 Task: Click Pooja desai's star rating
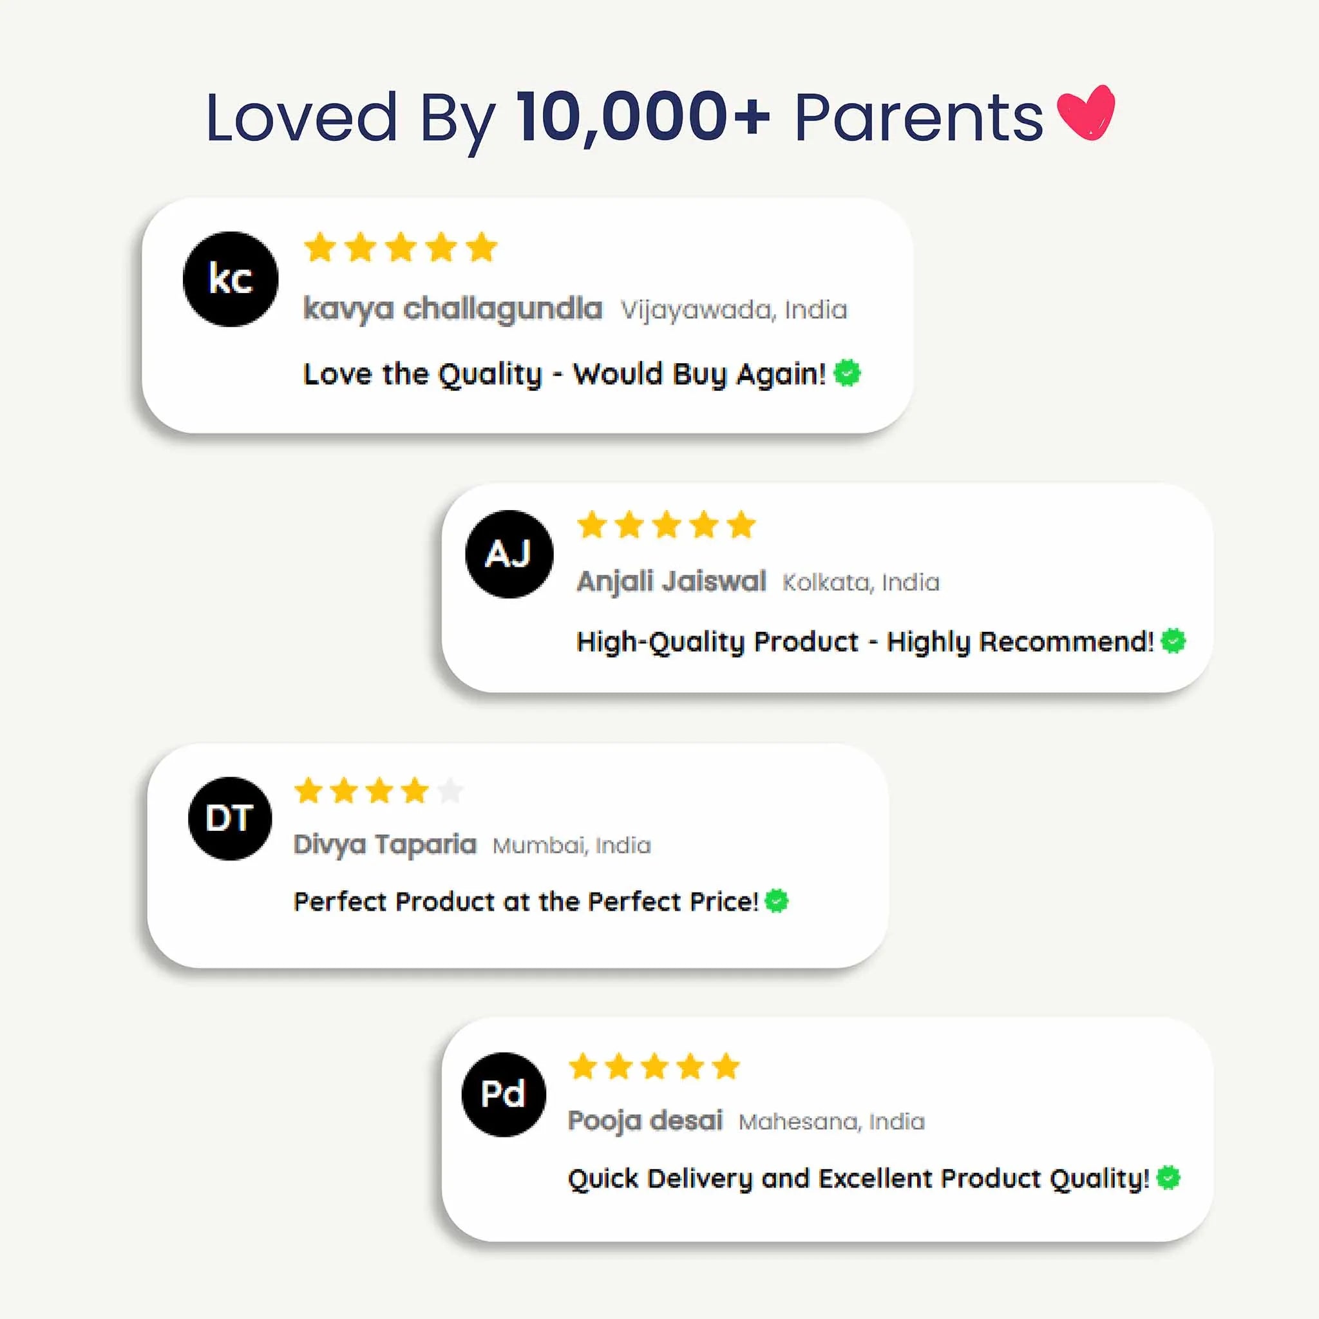654,1066
